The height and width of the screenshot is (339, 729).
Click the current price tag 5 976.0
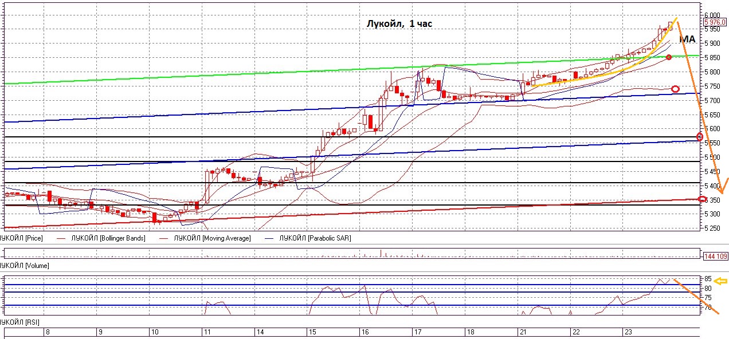pos(715,22)
